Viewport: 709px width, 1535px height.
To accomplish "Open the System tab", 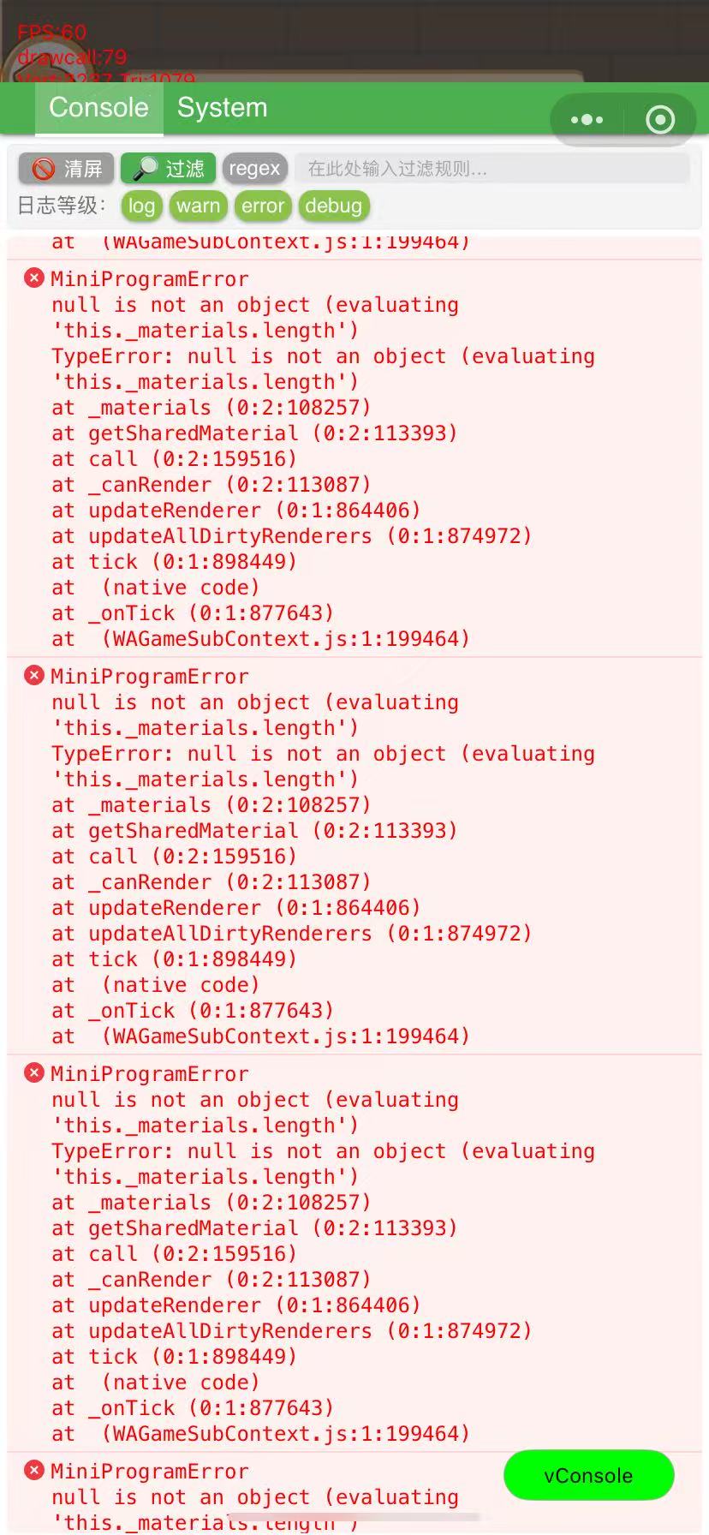I will point(222,108).
